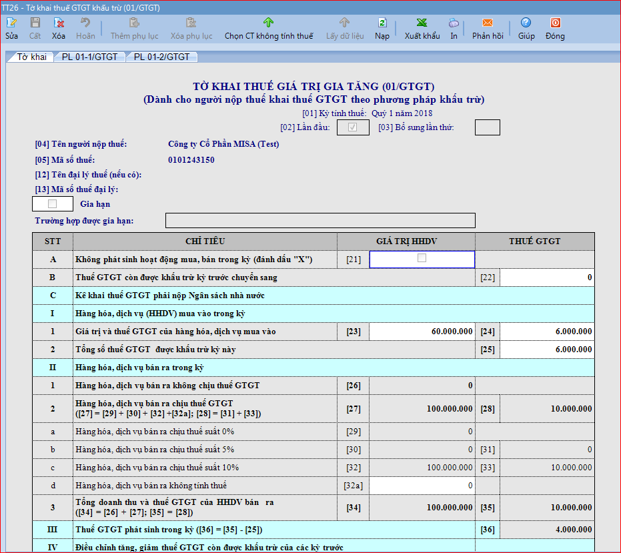
Task: Click the [29] 0% rate value
Action: point(422,432)
